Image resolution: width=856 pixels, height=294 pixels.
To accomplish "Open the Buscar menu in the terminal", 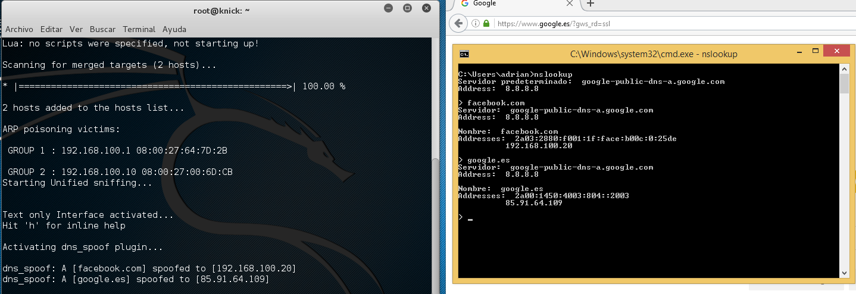I will pyautogui.click(x=103, y=29).
